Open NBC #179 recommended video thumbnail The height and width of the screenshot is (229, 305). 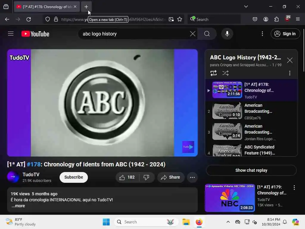[230, 198]
